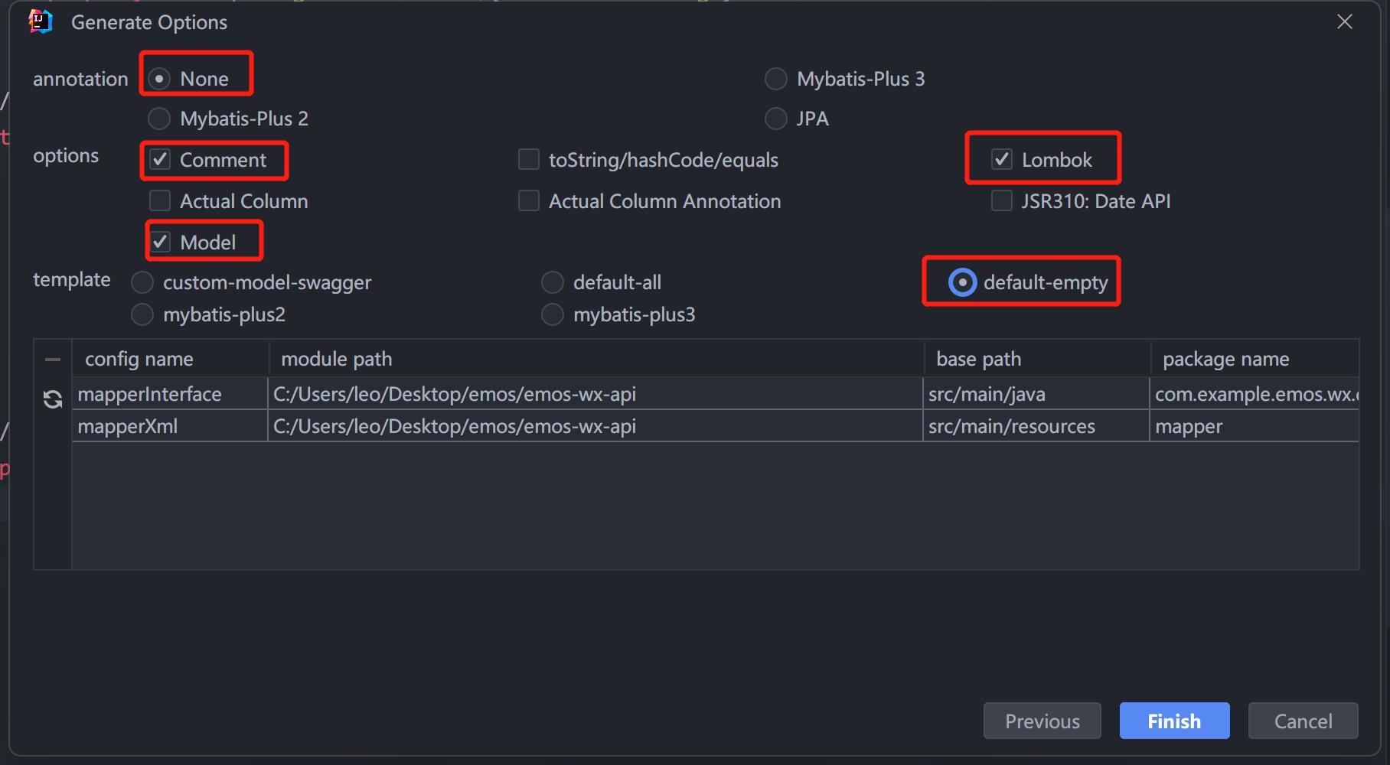1390x765 pixels.
Task: Choose the JPA annotation option
Action: click(x=776, y=119)
